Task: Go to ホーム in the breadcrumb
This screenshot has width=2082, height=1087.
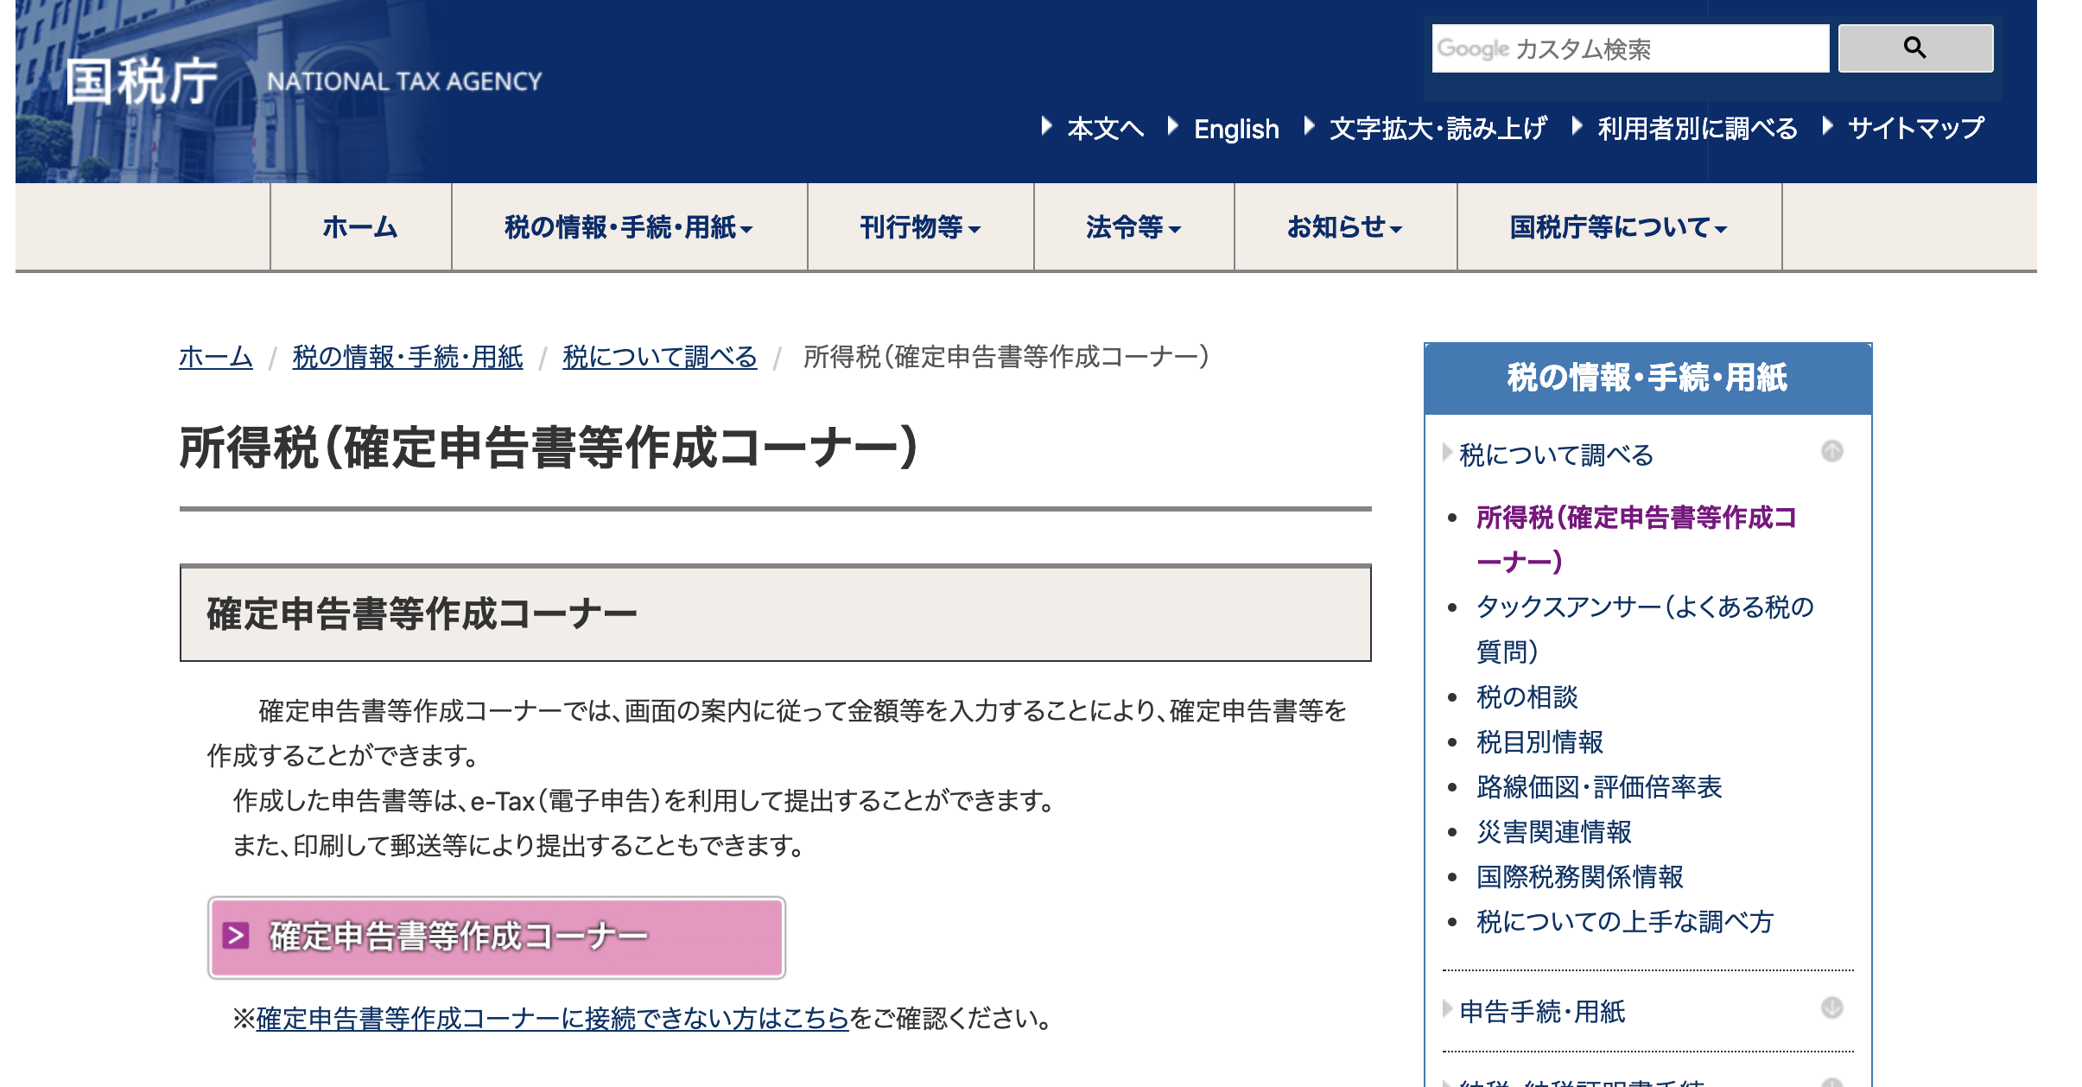Action: click(x=216, y=356)
